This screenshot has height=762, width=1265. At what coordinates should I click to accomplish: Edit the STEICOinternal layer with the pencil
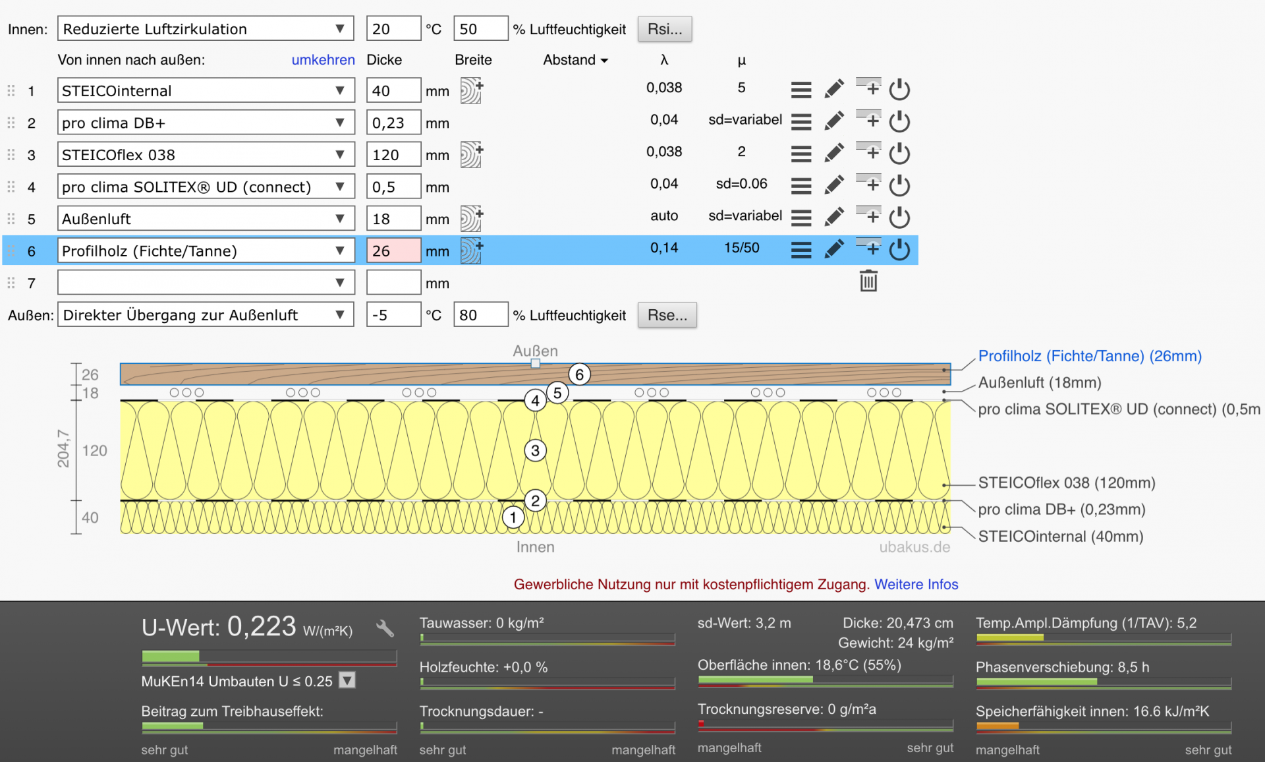[834, 89]
